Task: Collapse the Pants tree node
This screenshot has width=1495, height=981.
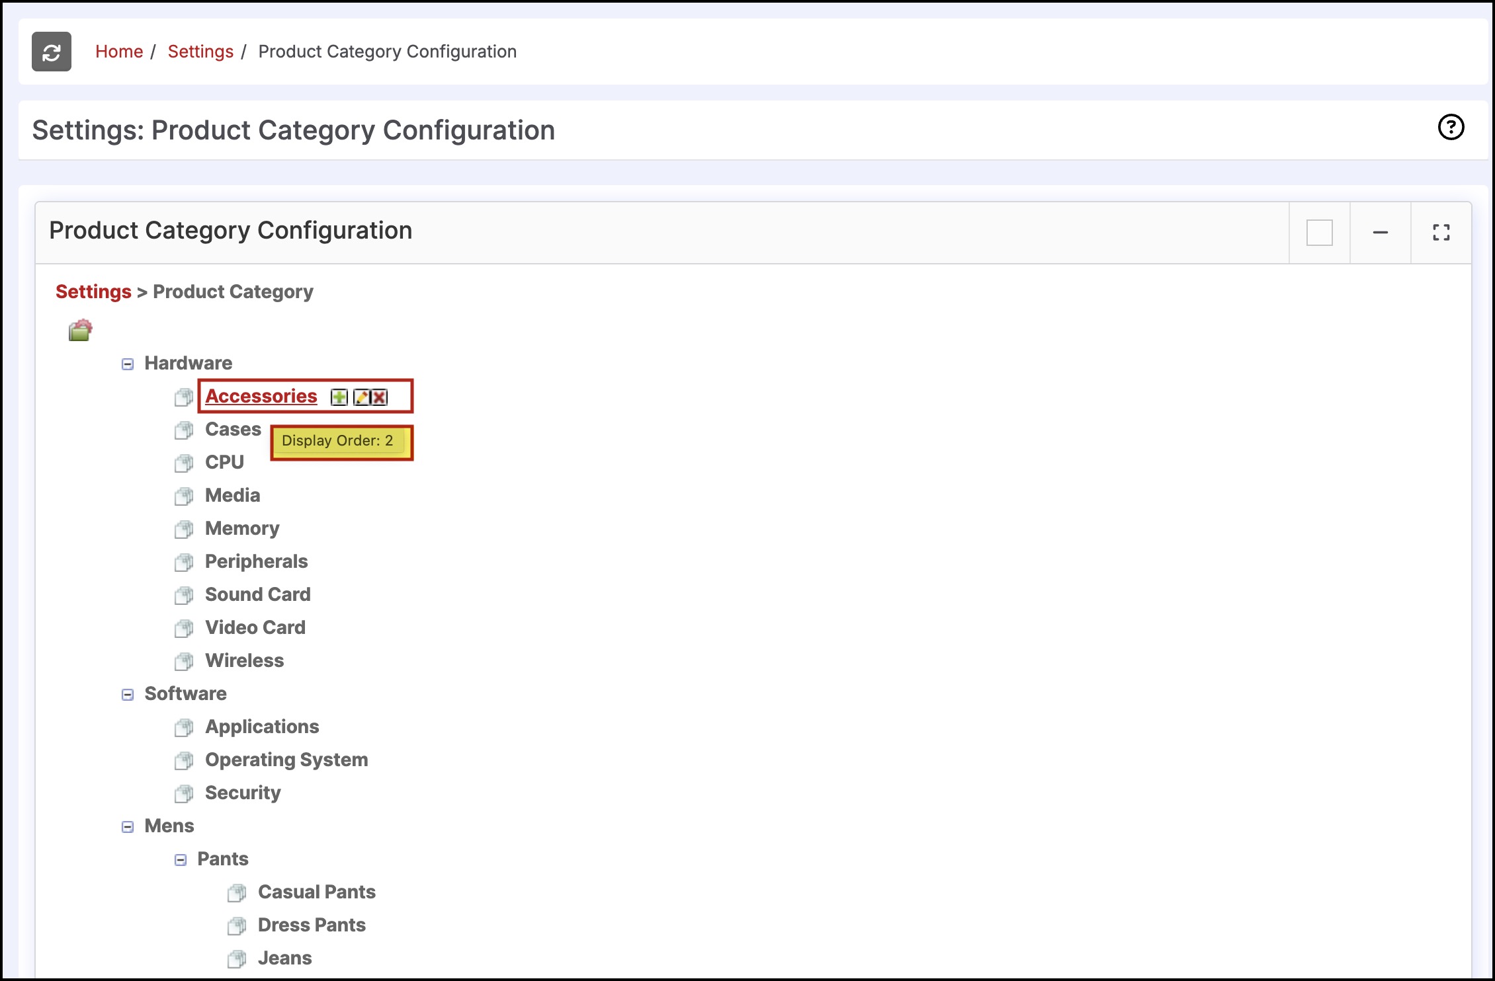Action: (x=181, y=860)
